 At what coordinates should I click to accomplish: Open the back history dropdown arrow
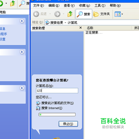coord(50,14)
